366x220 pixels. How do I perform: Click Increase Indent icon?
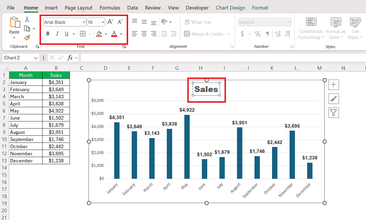pyautogui.click(x=174, y=34)
